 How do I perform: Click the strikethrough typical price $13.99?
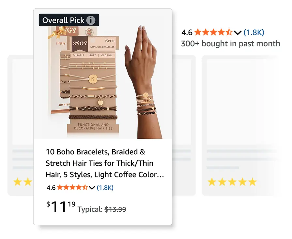click(x=115, y=210)
